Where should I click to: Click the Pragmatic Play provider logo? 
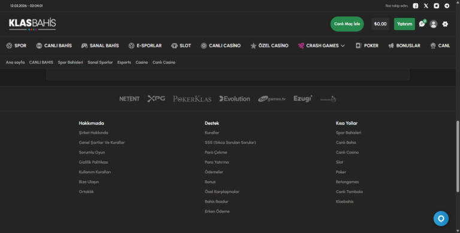click(328, 99)
